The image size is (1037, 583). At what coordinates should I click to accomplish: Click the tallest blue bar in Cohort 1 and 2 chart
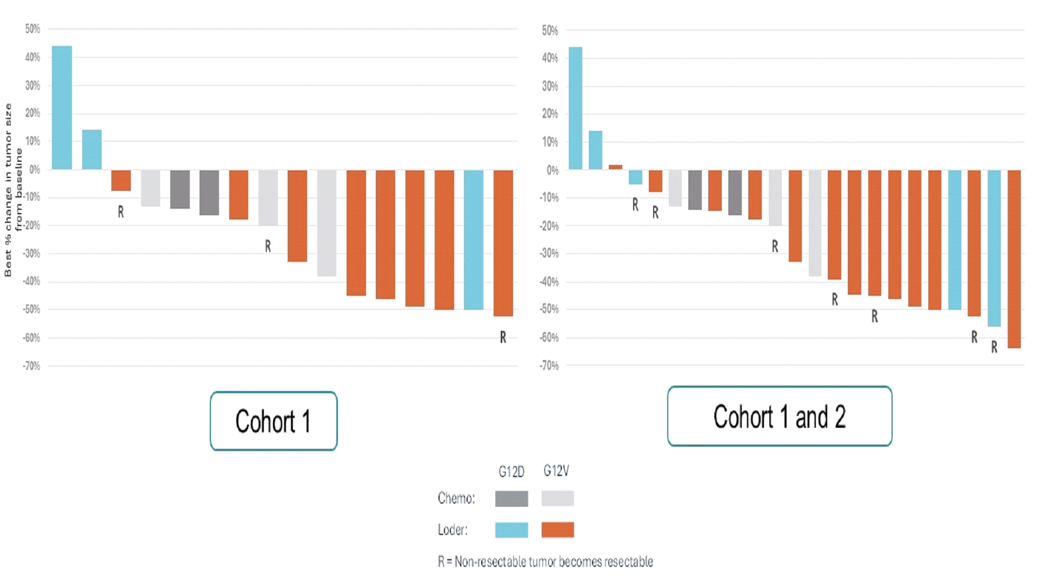pyautogui.click(x=575, y=108)
